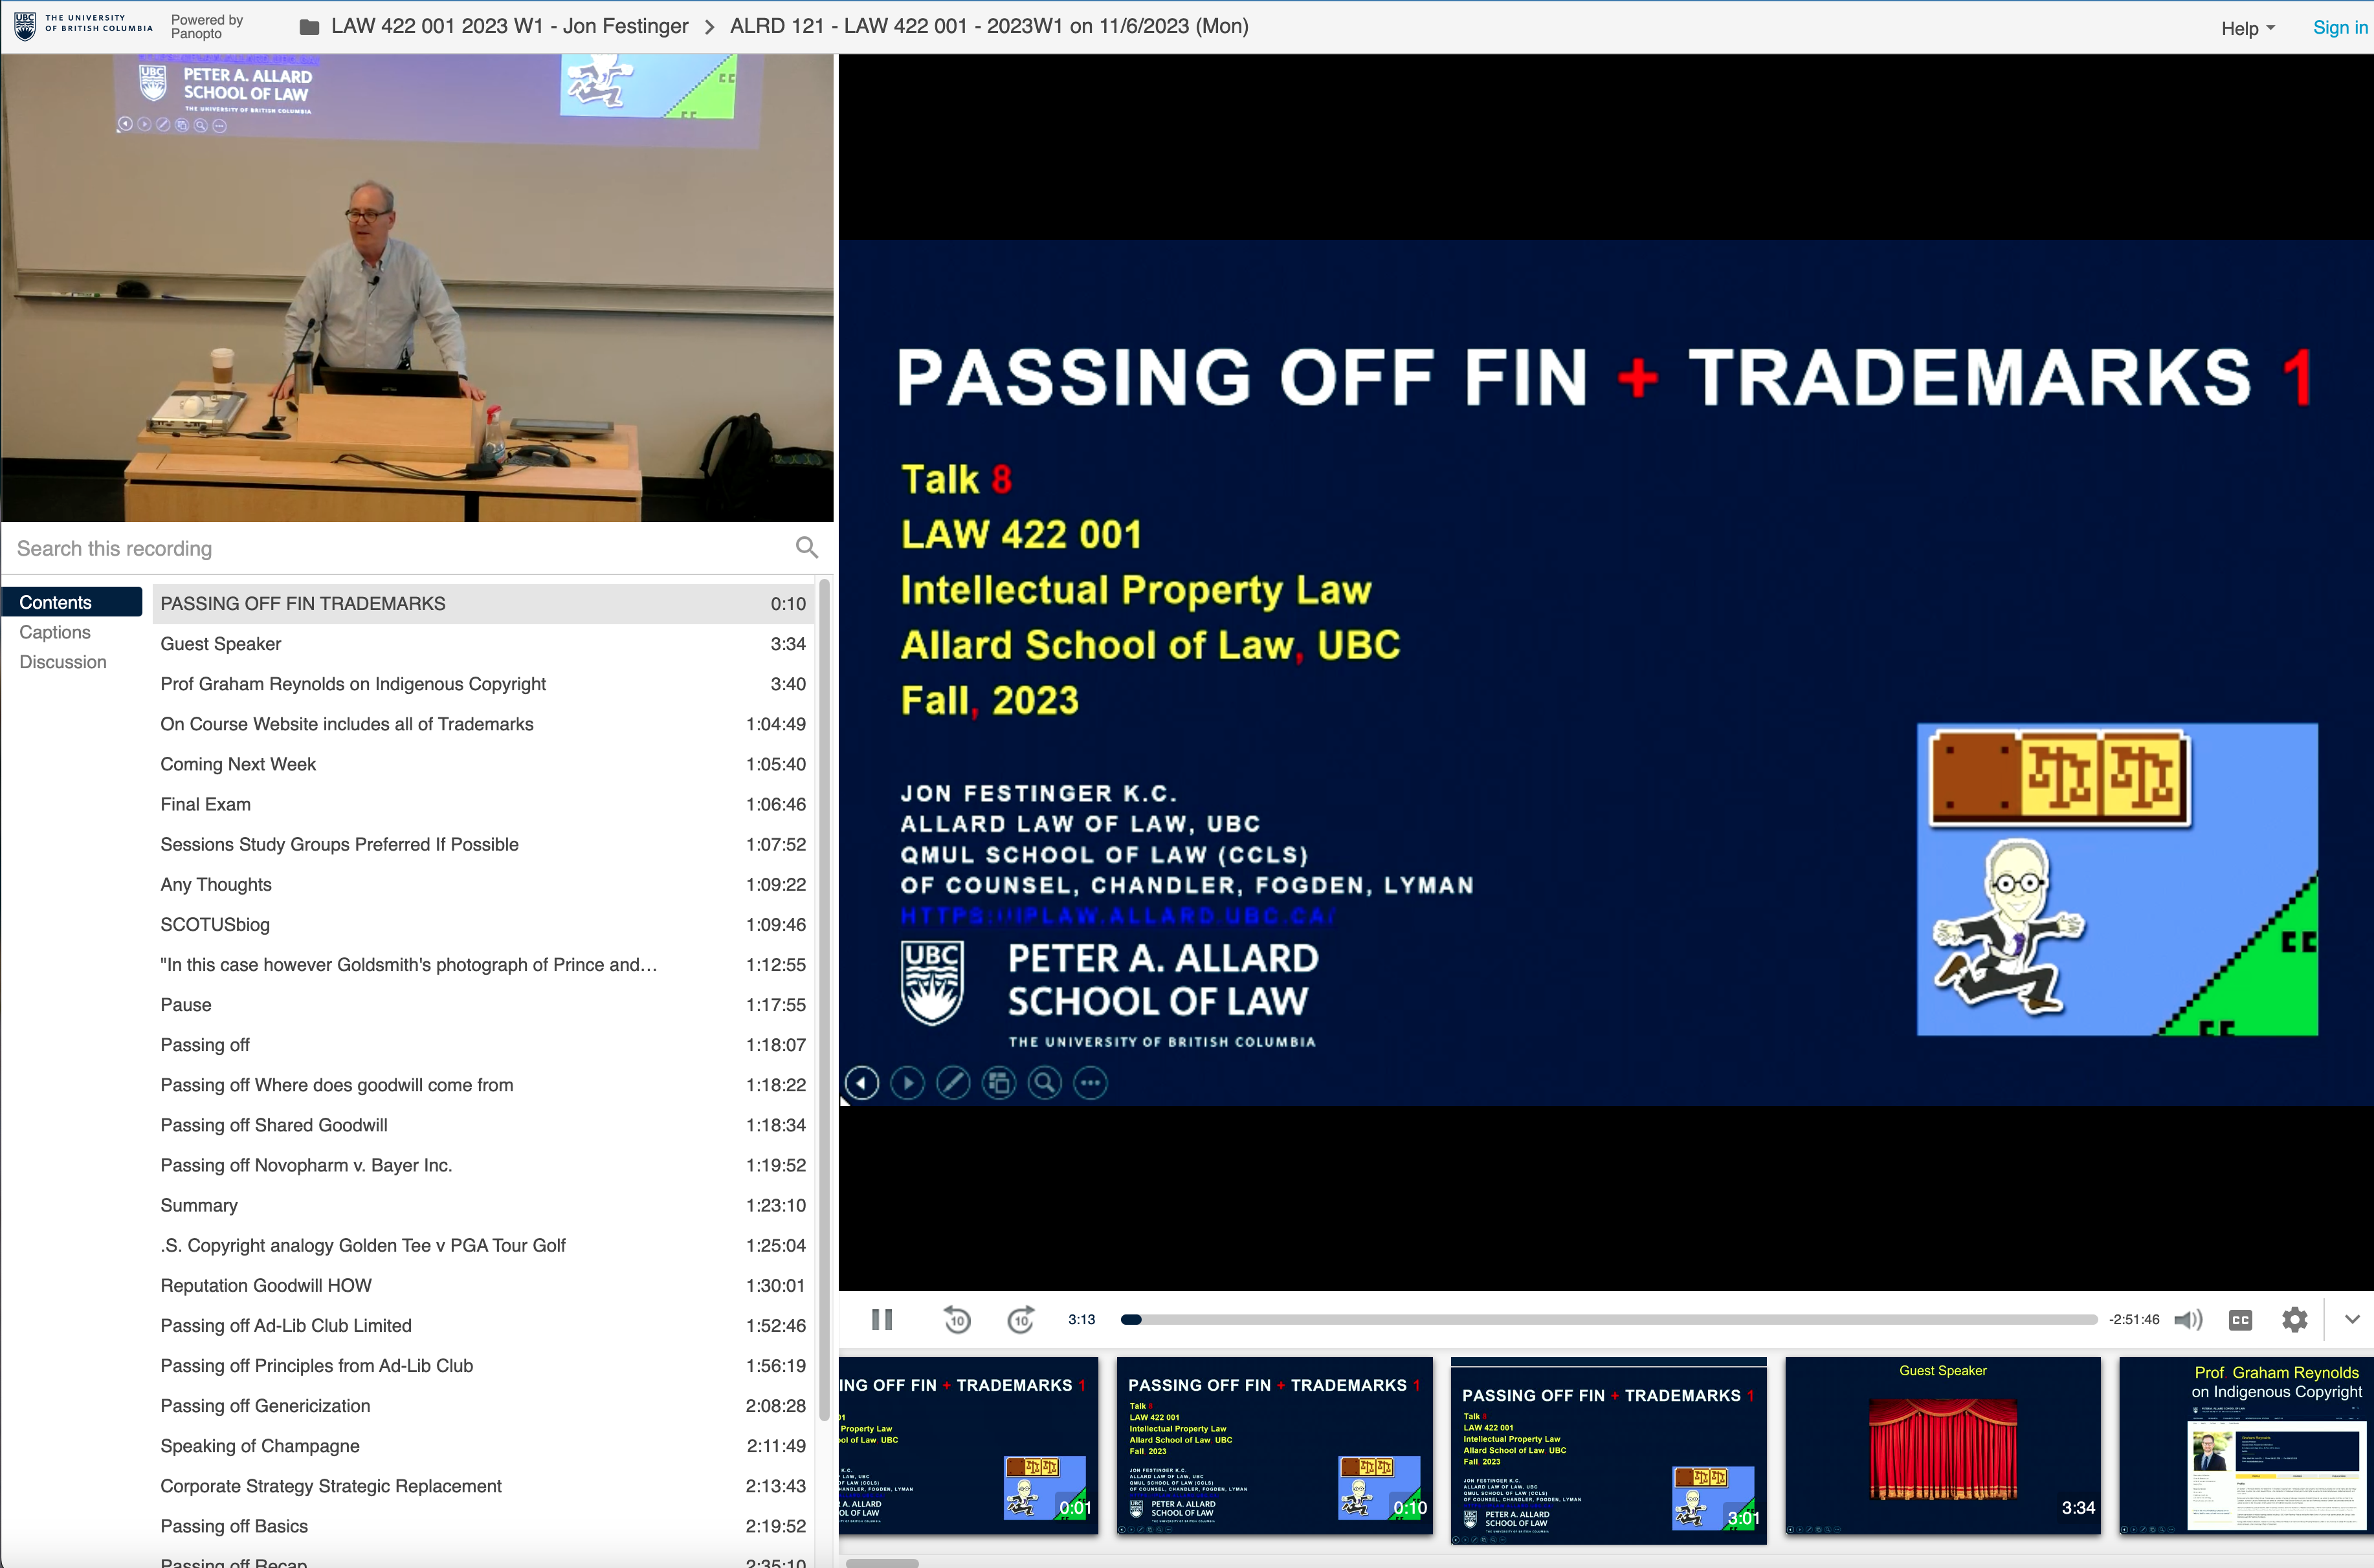
Task: Click the slide's previous arrow icon
Action: tap(861, 1083)
